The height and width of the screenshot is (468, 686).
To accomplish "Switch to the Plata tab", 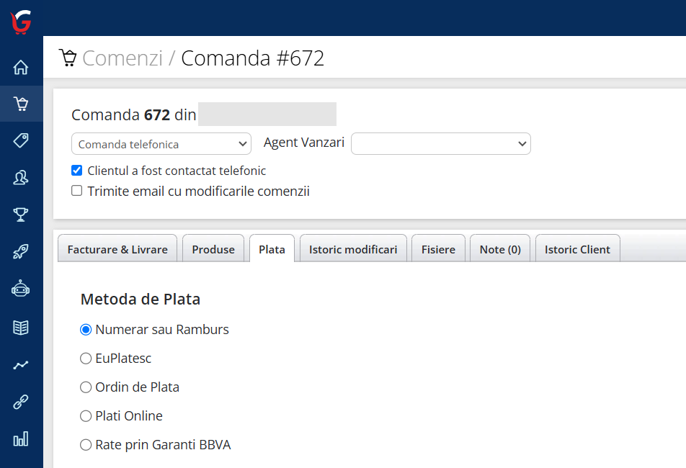I will [272, 248].
